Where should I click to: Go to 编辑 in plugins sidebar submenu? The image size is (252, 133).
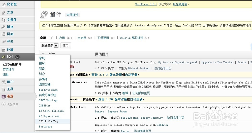[6, 75]
